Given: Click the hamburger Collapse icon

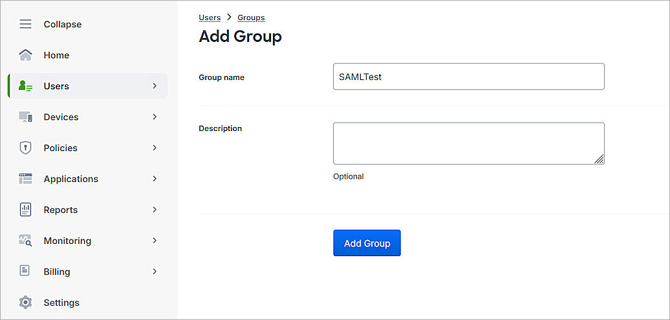Looking at the screenshot, I should click(x=25, y=25).
